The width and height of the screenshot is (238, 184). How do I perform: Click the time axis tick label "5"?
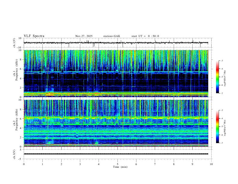coord(117,164)
